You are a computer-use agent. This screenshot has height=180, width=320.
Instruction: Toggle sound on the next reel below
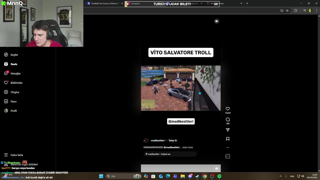tap(217, 168)
